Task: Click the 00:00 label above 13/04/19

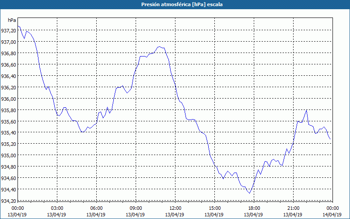Action: click(17, 208)
